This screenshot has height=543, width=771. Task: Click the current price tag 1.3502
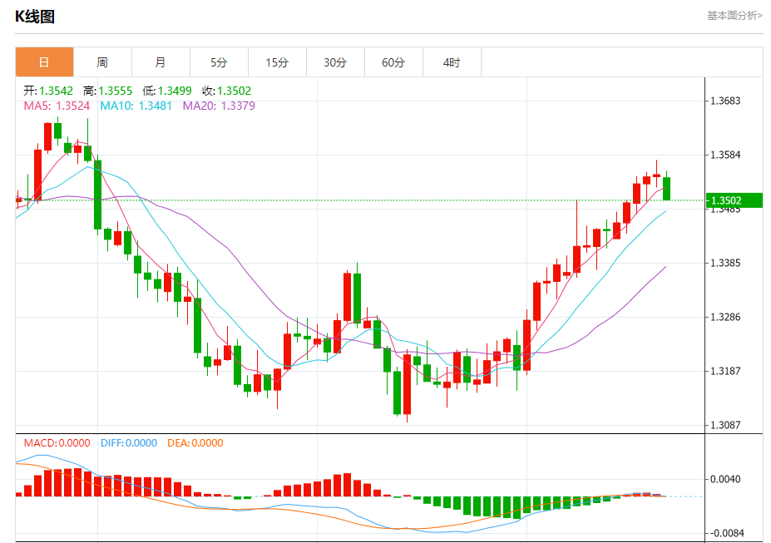point(734,200)
